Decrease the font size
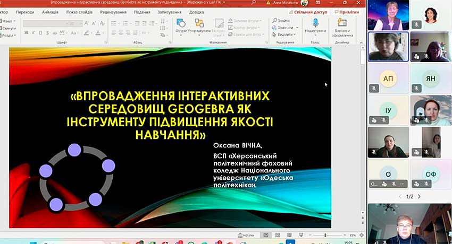 (94, 23)
